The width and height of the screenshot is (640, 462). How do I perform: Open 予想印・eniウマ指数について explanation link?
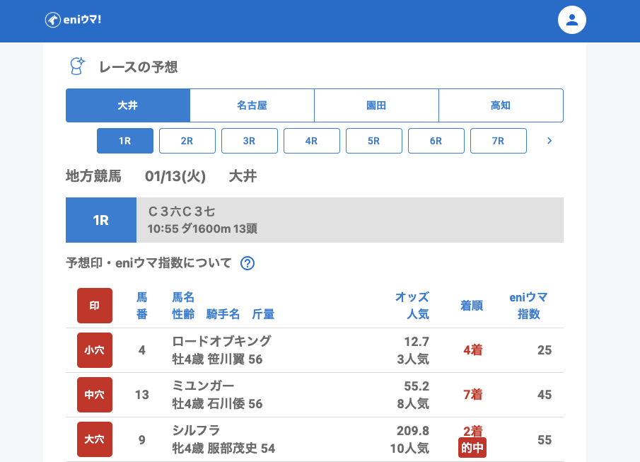pyautogui.click(x=149, y=263)
